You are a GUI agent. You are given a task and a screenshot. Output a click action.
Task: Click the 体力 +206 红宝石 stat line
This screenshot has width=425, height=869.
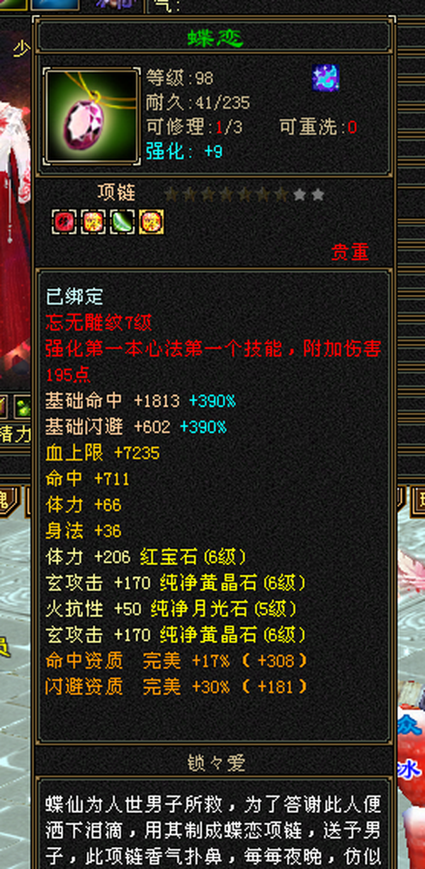pos(146,557)
